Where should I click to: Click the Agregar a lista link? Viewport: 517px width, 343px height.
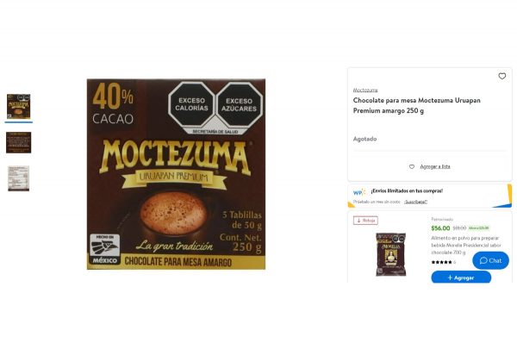pyautogui.click(x=435, y=166)
